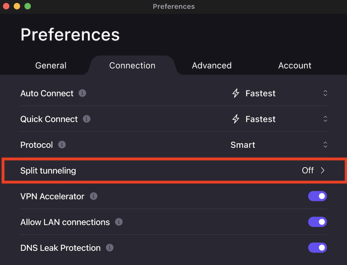Screen dimensions: 347x265
Task: Switch to the General tab
Action: click(x=51, y=65)
